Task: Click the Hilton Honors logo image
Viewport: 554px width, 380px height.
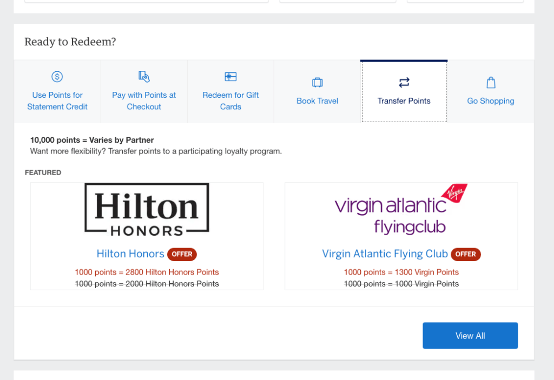Action: (x=147, y=209)
